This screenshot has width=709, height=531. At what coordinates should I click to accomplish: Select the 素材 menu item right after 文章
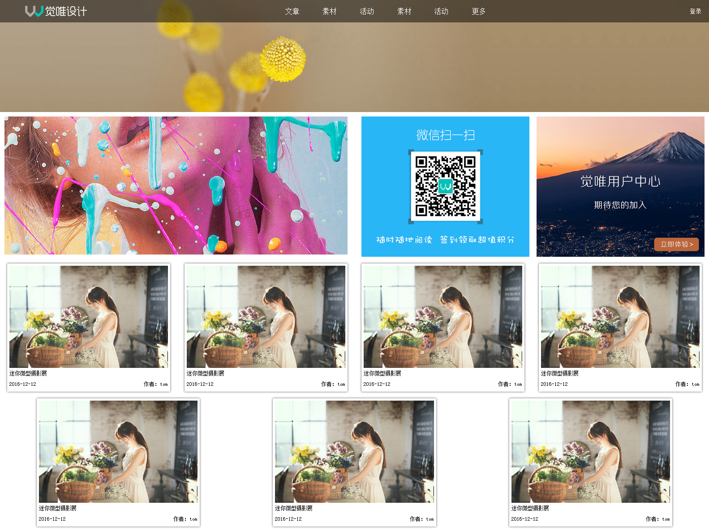329,11
